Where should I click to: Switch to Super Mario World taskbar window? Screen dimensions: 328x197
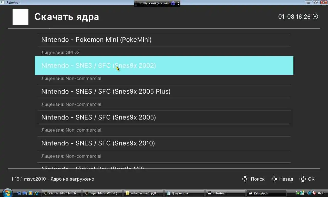(x=102, y=193)
